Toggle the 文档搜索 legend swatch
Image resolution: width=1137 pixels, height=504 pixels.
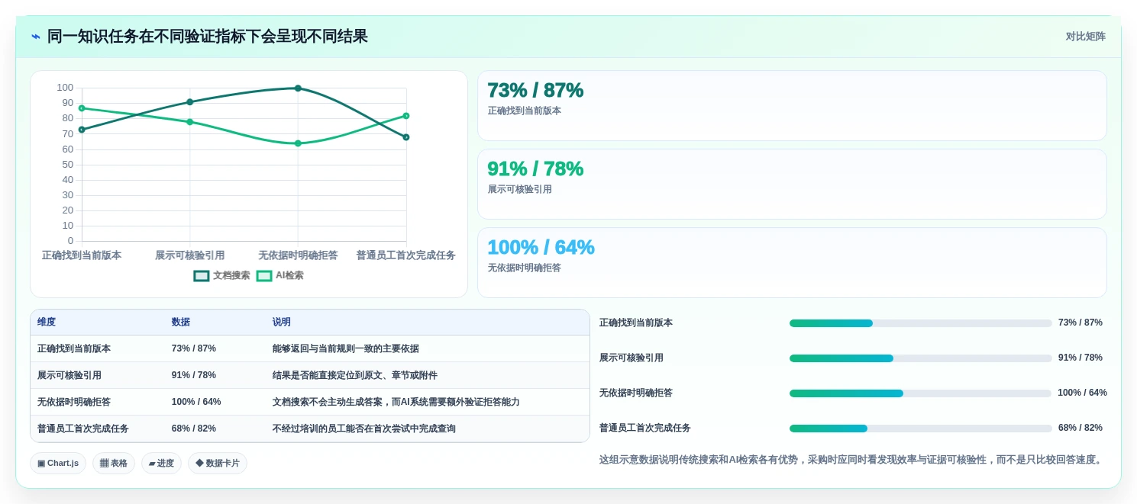pos(202,276)
